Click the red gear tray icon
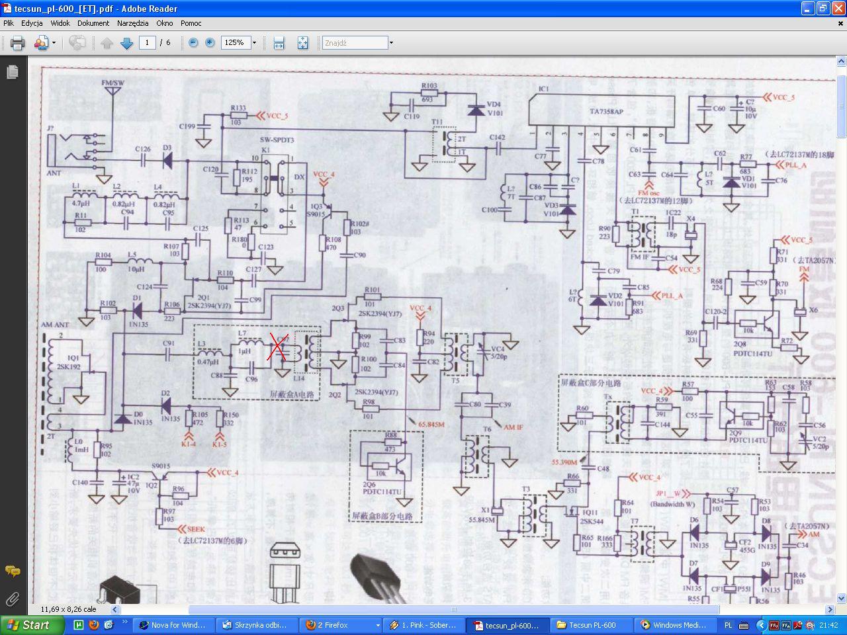The image size is (847, 635). tap(810, 625)
